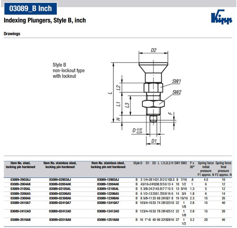Select stainless item 03089-02903AJ
This screenshot has width=237, height=228.
tap(60, 180)
